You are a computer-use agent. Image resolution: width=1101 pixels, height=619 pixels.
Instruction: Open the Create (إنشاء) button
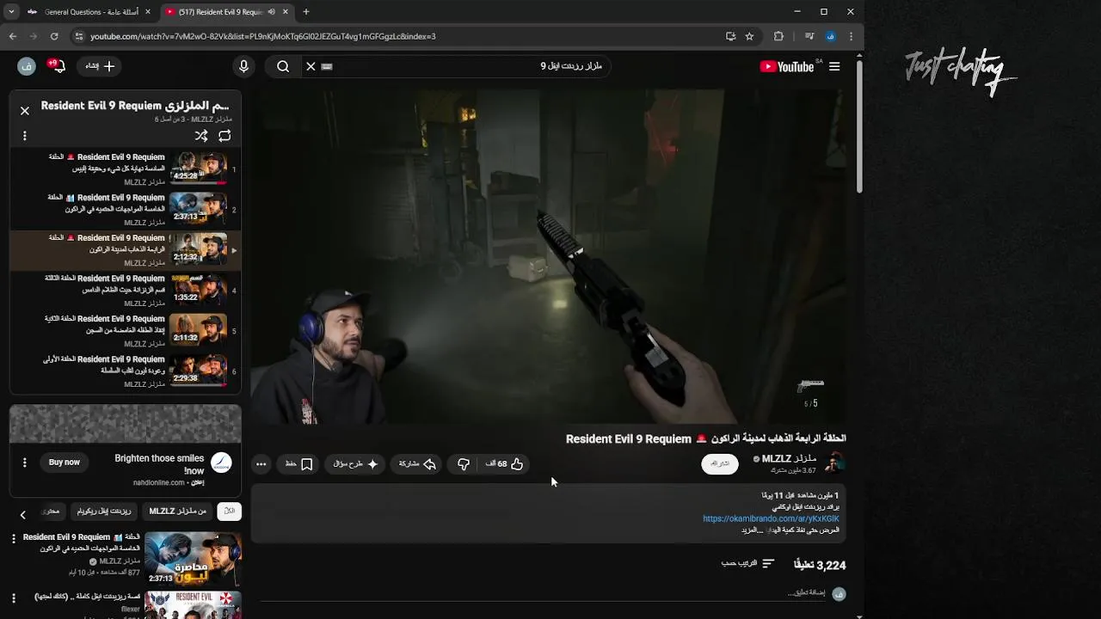(x=100, y=66)
